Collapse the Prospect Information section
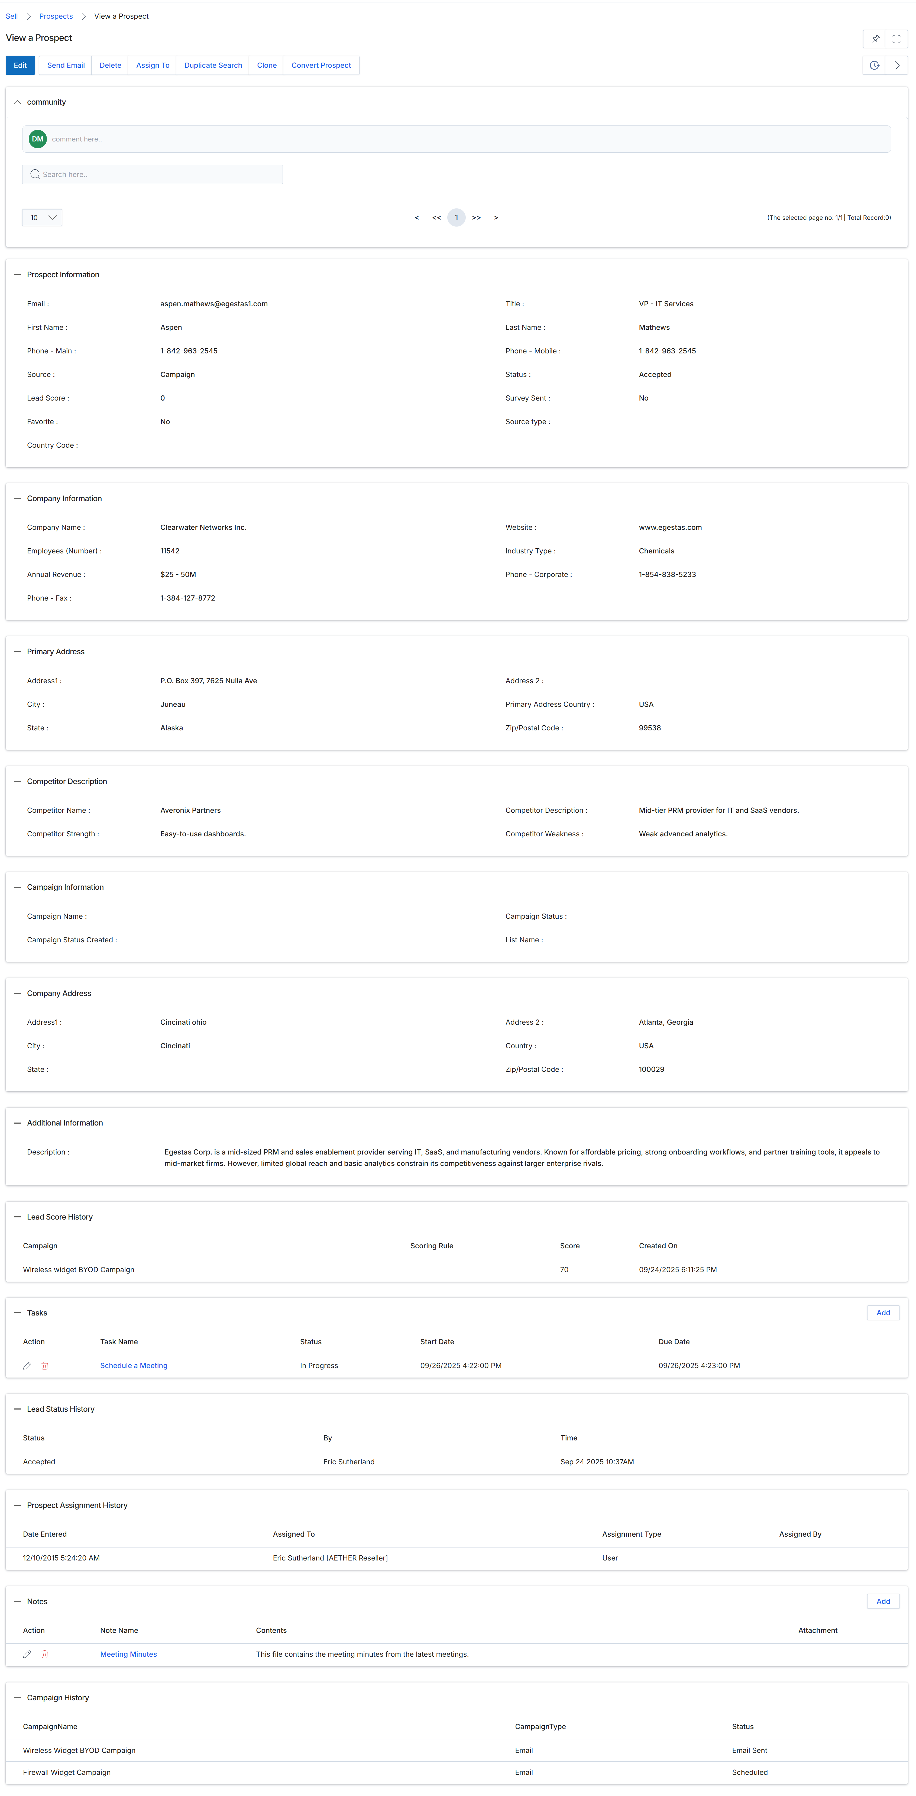This screenshot has width=916, height=1796. click(x=17, y=275)
